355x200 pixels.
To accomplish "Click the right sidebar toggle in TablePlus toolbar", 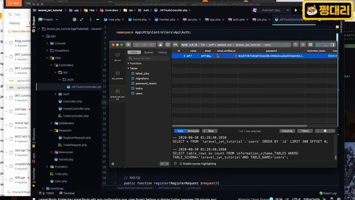I will 332,44.
